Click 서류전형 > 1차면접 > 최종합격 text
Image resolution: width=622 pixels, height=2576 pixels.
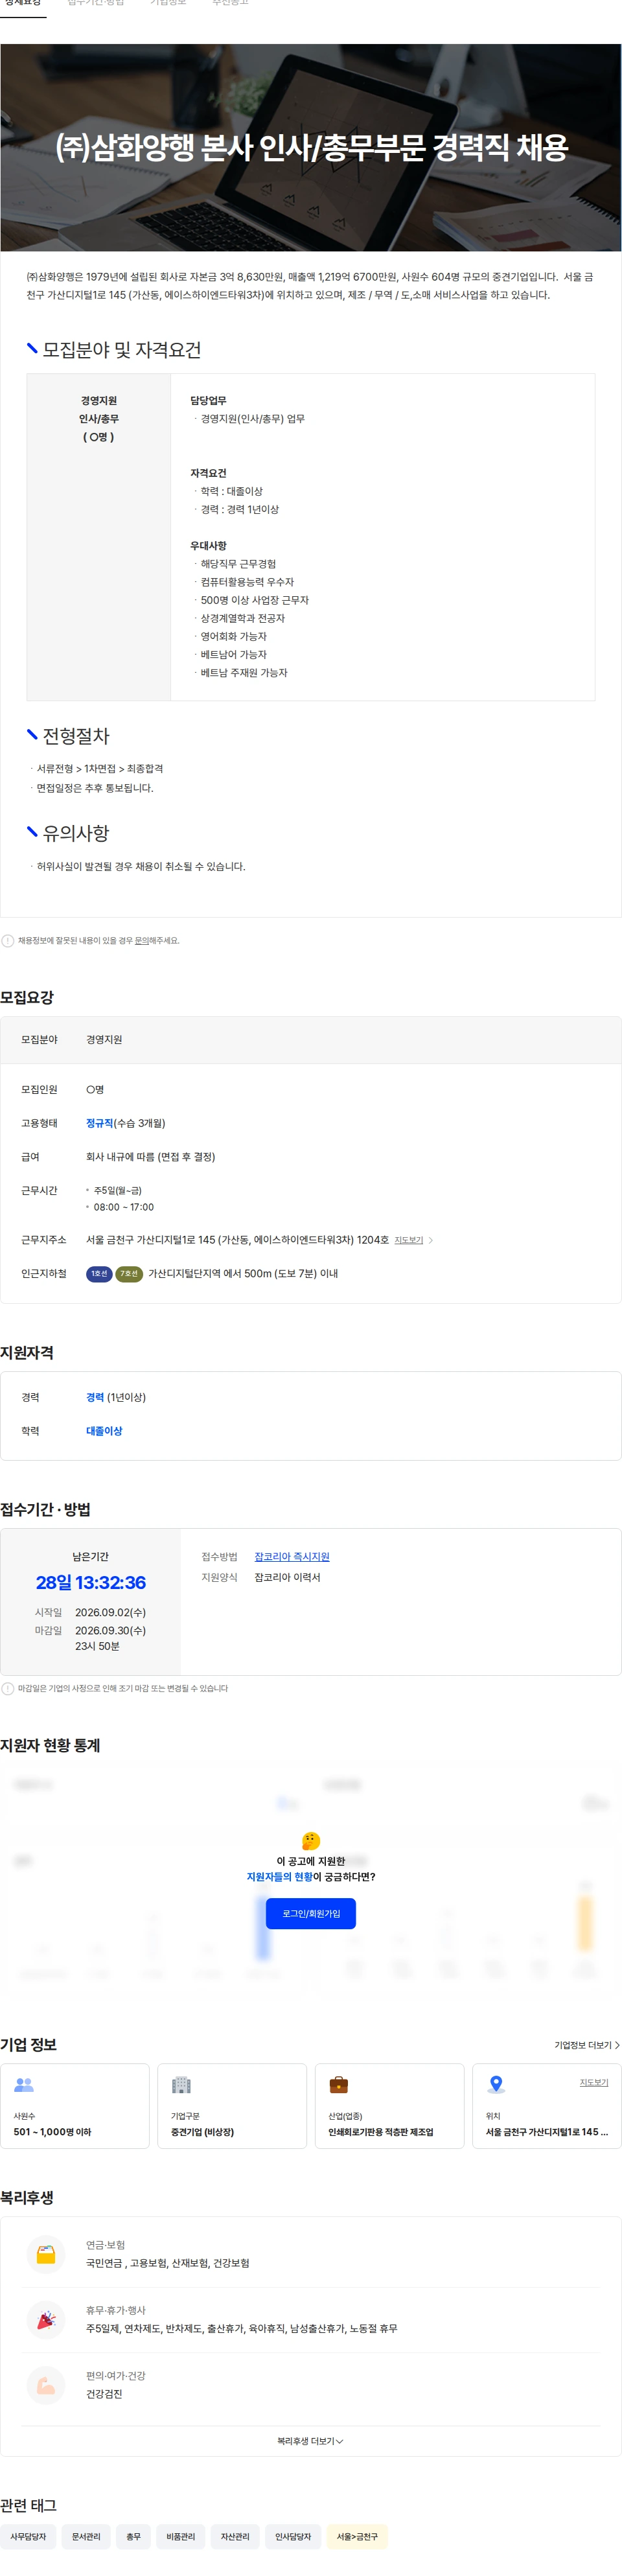pyautogui.click(x=100, y=769)
